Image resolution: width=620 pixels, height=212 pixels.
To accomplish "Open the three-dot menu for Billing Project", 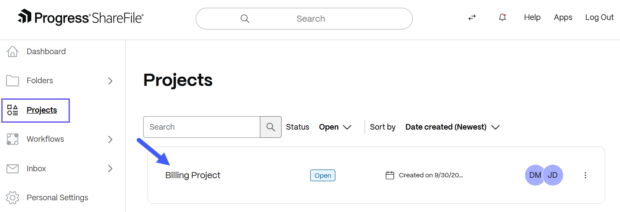I will (x=585, y=175).
